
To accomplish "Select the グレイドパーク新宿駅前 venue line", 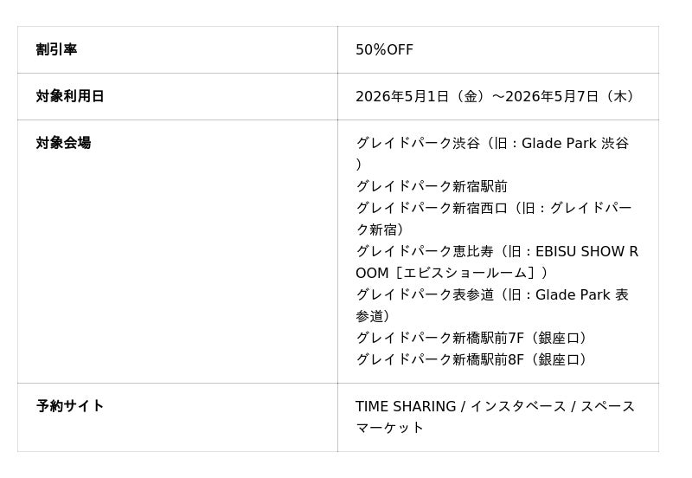I will tap(431, 186).
